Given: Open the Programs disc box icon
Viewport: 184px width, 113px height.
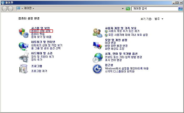Looking at the screenshot, I should click(x=23, y=69).
